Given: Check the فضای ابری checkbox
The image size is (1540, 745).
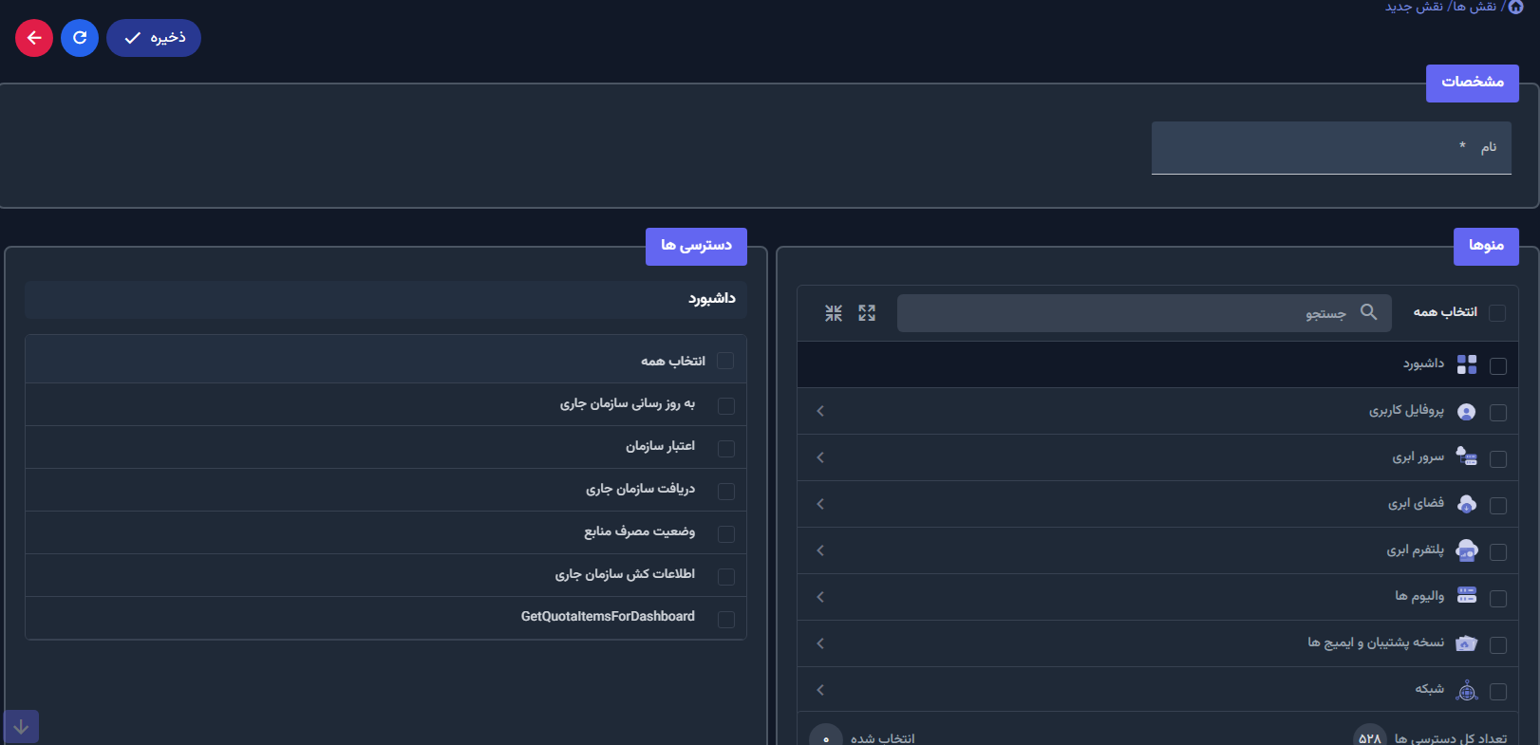Looking at the screenshot, I should pyautogui.click(x=1498, y=506).
